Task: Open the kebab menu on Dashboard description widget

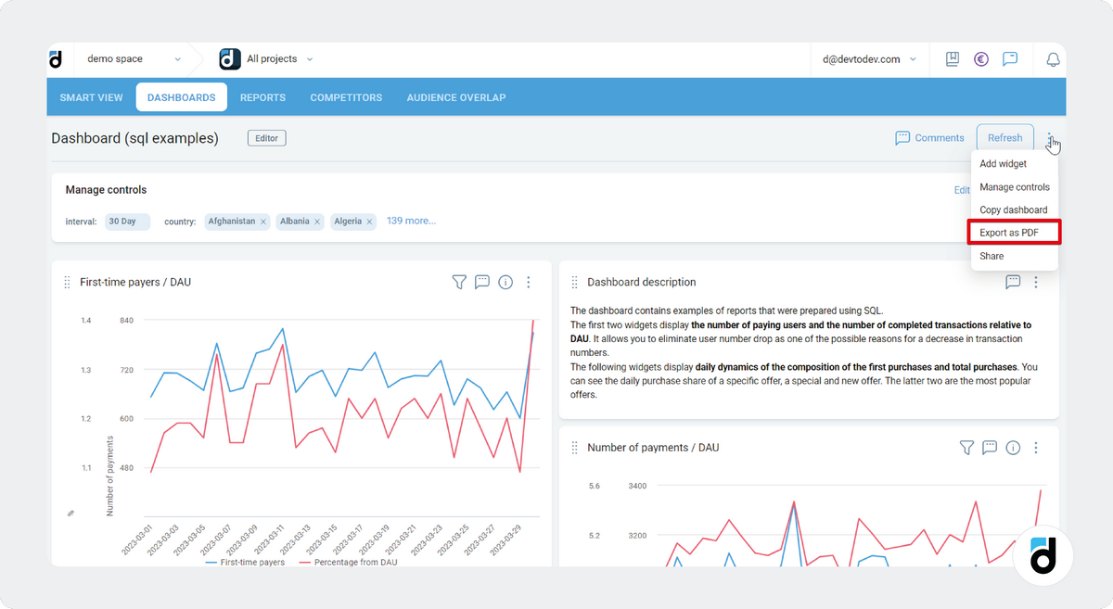Action: 1036,282
